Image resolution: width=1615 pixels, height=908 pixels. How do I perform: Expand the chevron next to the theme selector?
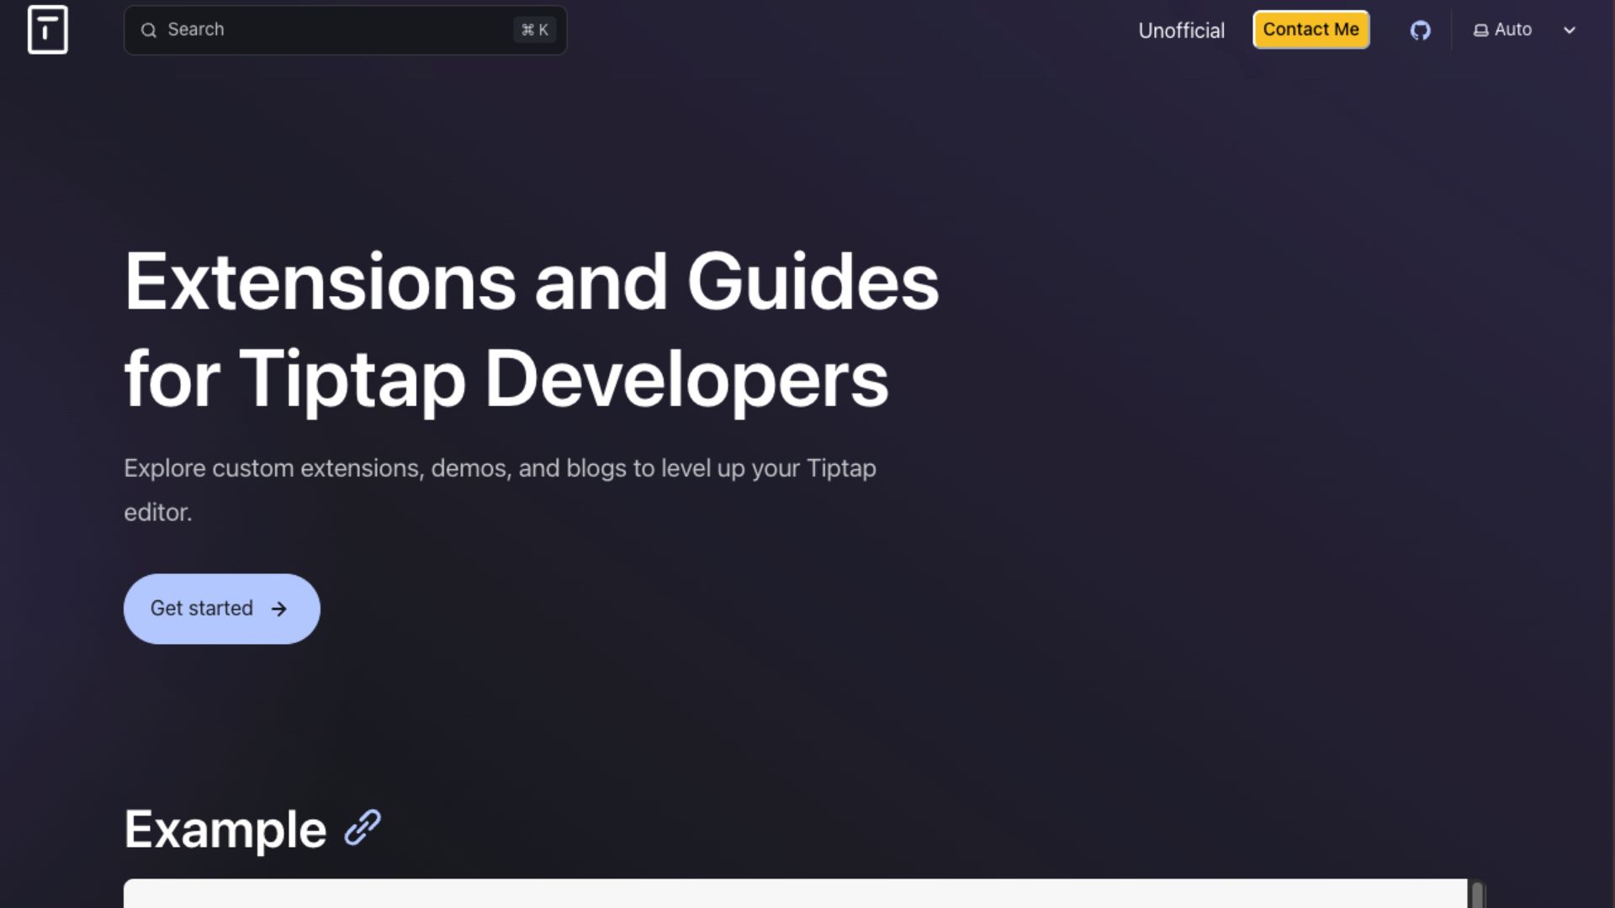(1570, 30)
